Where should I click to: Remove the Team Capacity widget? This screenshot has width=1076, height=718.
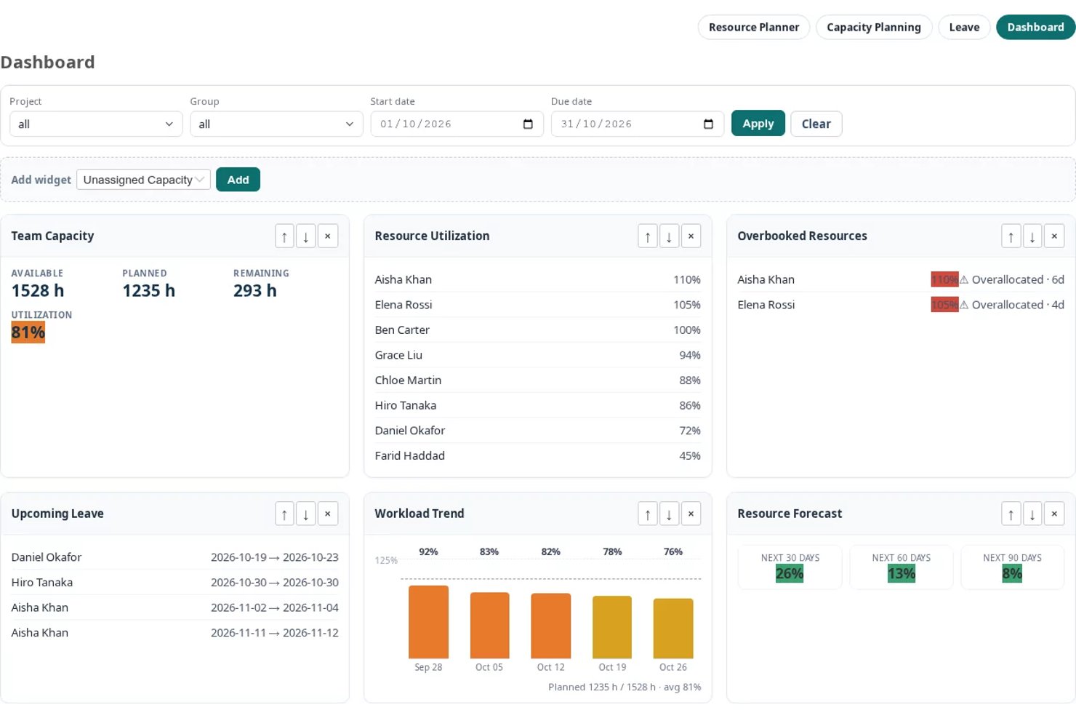pyautogui.click(x=328, y=236)
